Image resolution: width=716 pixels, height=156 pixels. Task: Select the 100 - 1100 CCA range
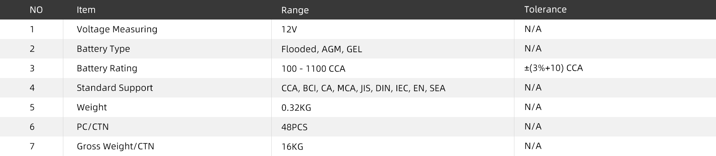(313, 69)
